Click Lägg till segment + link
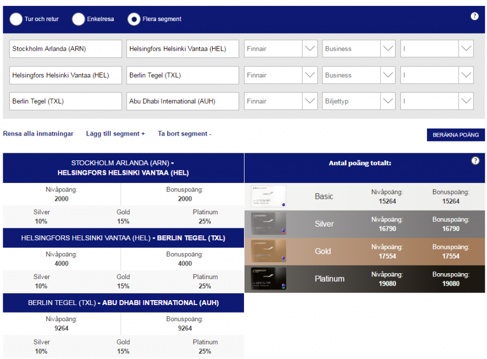This screenshot has width=487, height=359. click(x=115, y=134)
